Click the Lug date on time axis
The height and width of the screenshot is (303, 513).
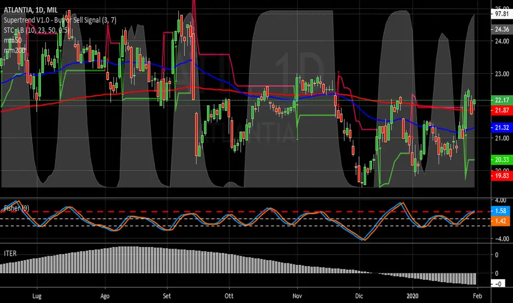point(37,296)
